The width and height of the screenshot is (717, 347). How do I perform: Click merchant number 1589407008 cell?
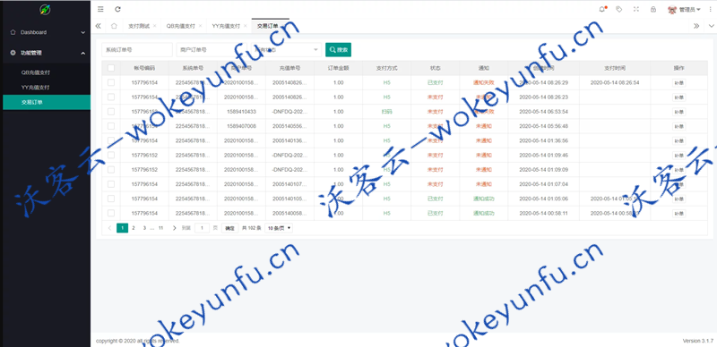tap(241, 126)
